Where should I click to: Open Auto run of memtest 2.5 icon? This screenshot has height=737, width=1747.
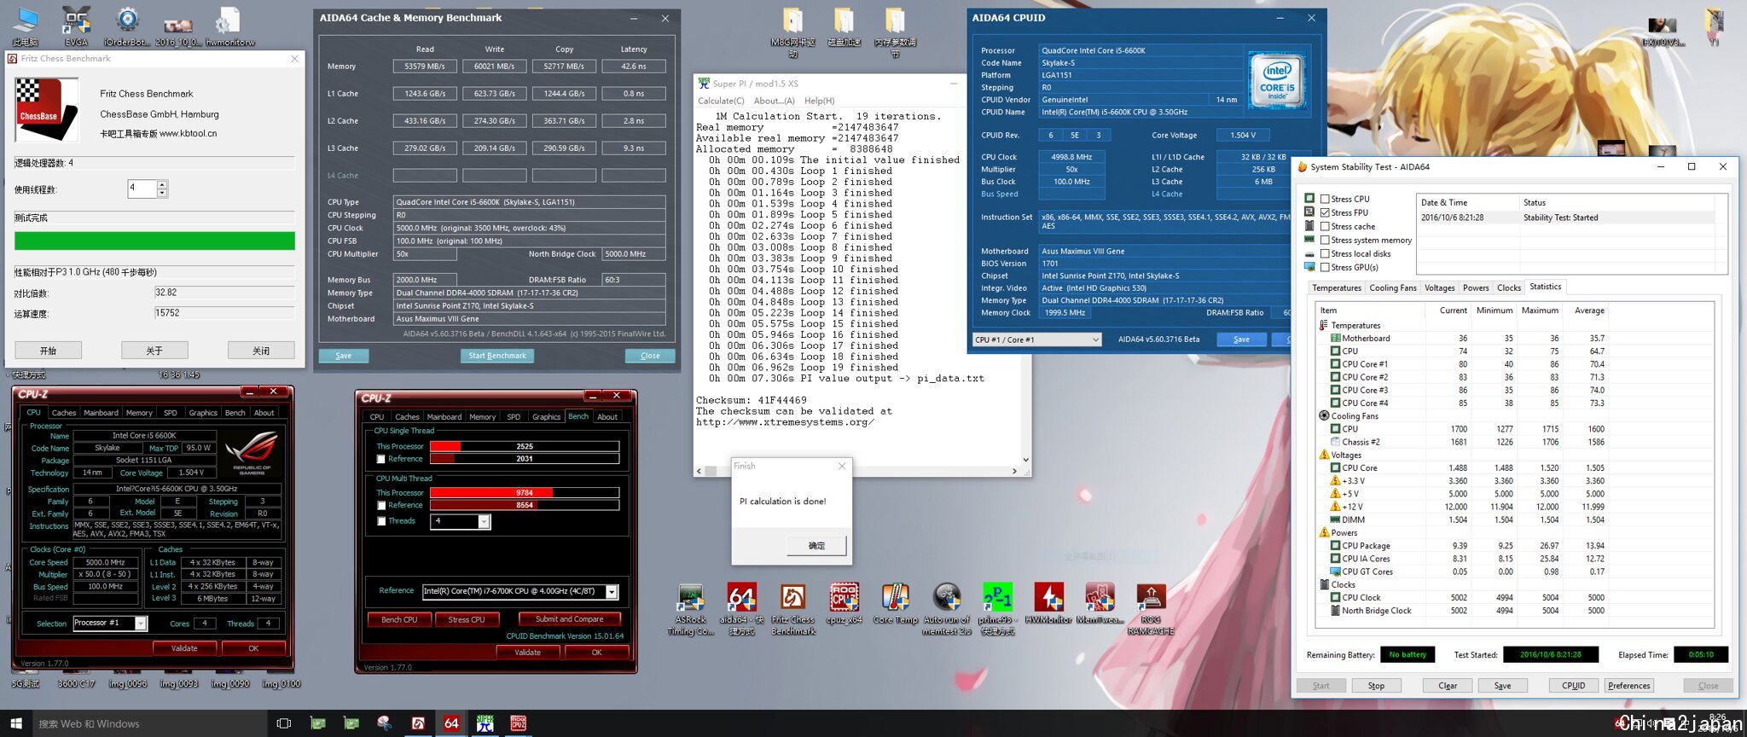click(947, 609)
